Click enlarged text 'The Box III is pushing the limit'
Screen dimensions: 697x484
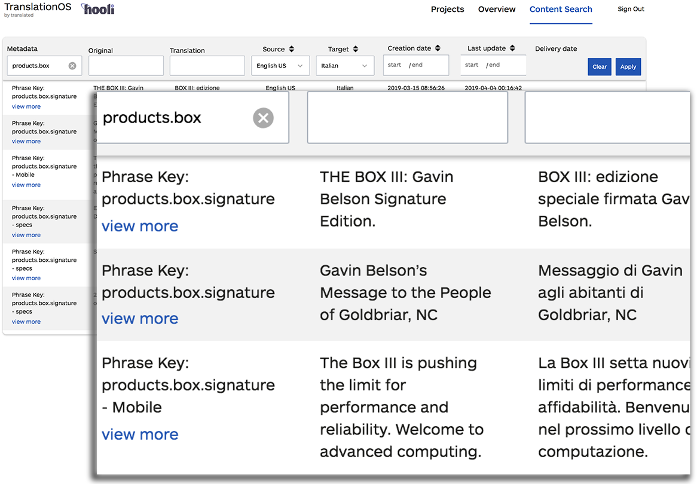[x=401, y=407]
